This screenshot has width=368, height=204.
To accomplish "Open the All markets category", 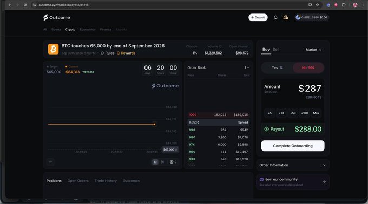I will [45, 30].
